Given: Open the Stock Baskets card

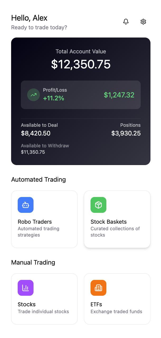Looking at the screenshot, I should (x=117, y=219).
